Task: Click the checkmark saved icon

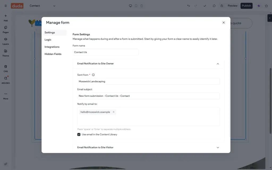Action: coord(205,6)
